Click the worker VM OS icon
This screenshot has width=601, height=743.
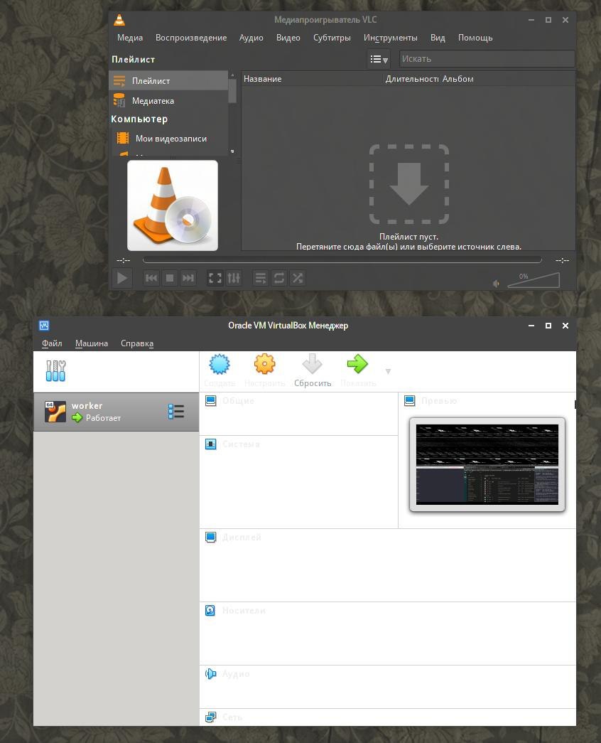pyautogui.click(x=55, y=411)
